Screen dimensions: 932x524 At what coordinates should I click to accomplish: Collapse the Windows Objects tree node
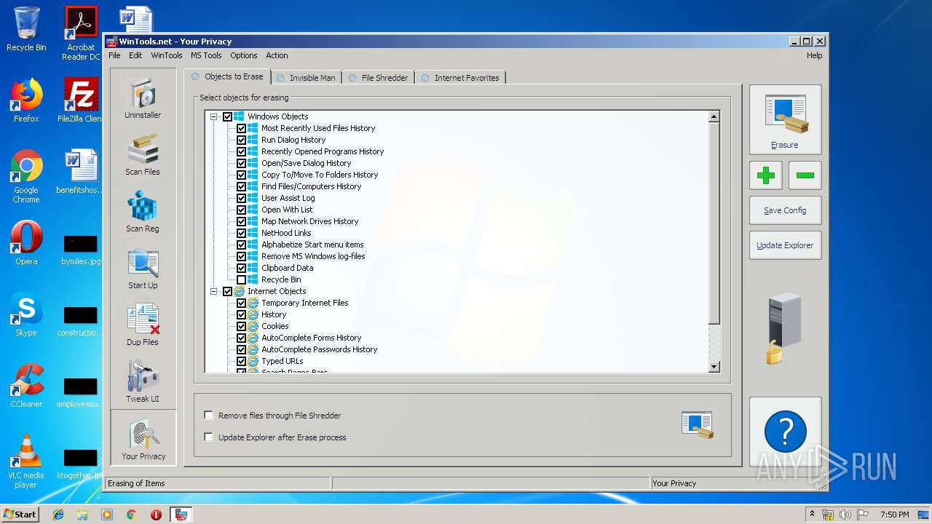214,116
